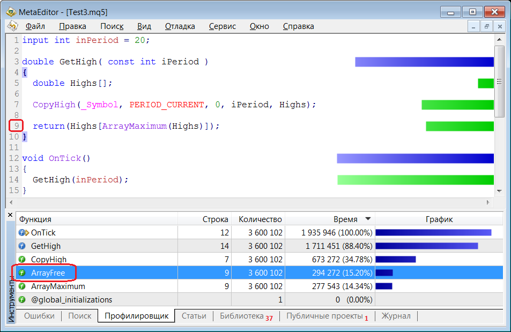The height and width of the screenshot is (332, 511).
Task: Click the @global_initializations function icon
Action: (22, 299)
